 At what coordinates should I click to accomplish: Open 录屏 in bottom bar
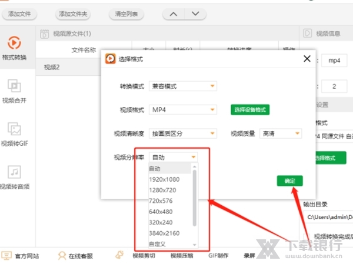(249, 256)
